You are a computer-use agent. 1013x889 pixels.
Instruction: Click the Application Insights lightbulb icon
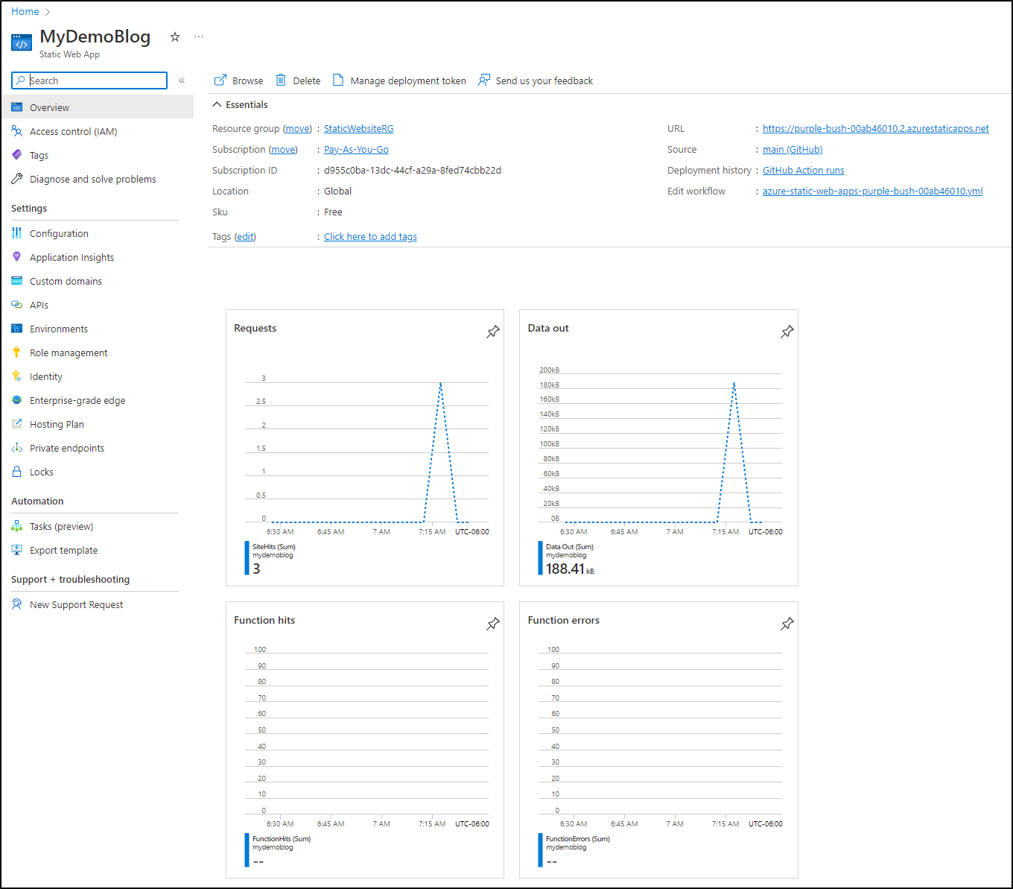tap(17, 257)
